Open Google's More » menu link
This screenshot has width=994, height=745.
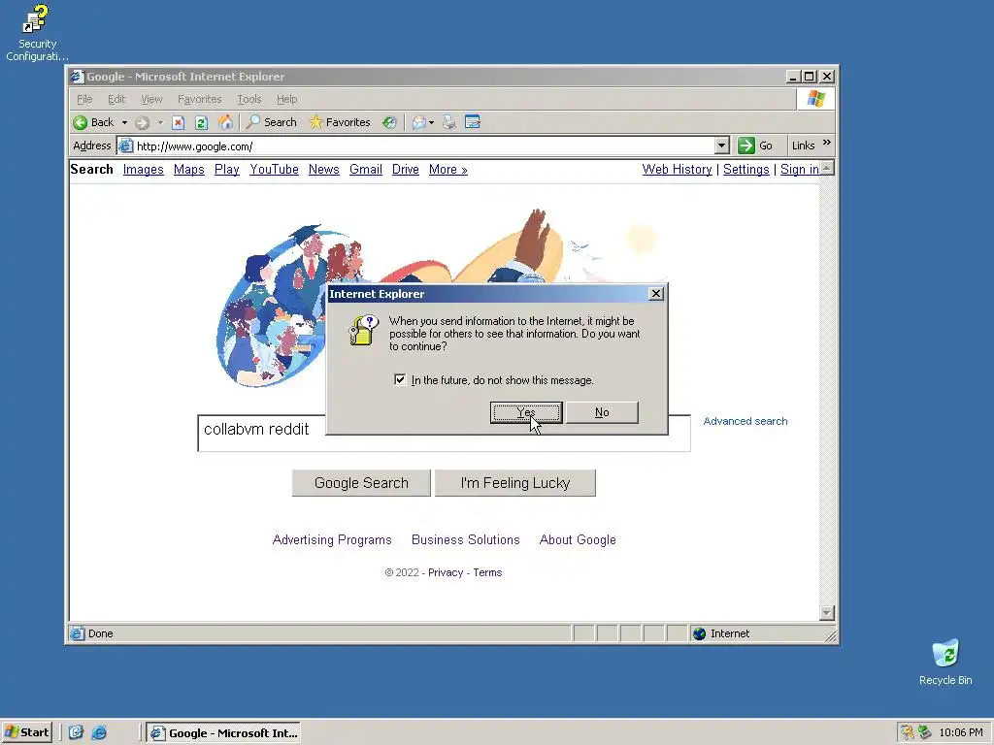447,170
